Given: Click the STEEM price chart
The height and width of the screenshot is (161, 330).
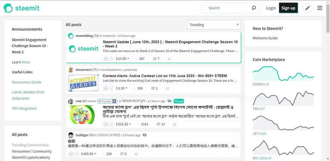Looking at the screenshot, I should pyautogui.click(x=283, y=74).
